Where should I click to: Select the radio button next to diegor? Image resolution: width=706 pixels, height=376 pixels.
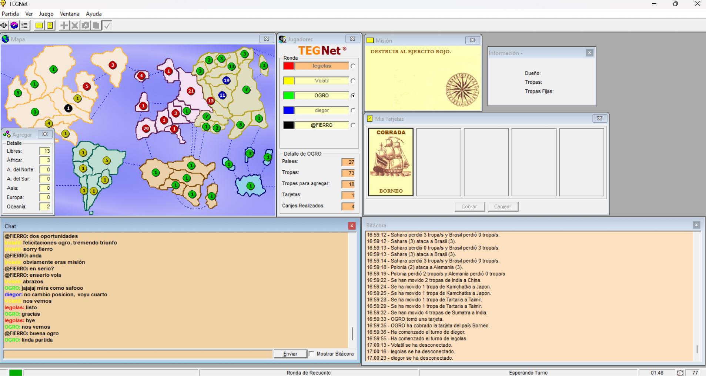point(353,110)
